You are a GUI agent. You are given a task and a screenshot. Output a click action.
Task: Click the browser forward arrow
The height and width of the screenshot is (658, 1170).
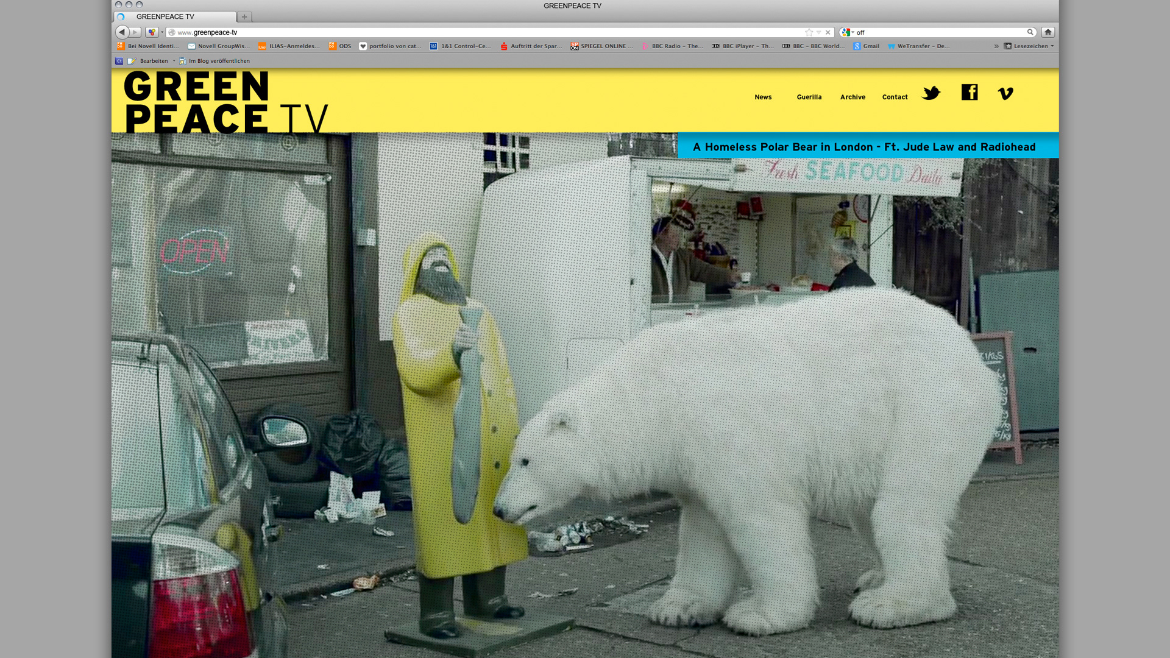pos(135,32)
